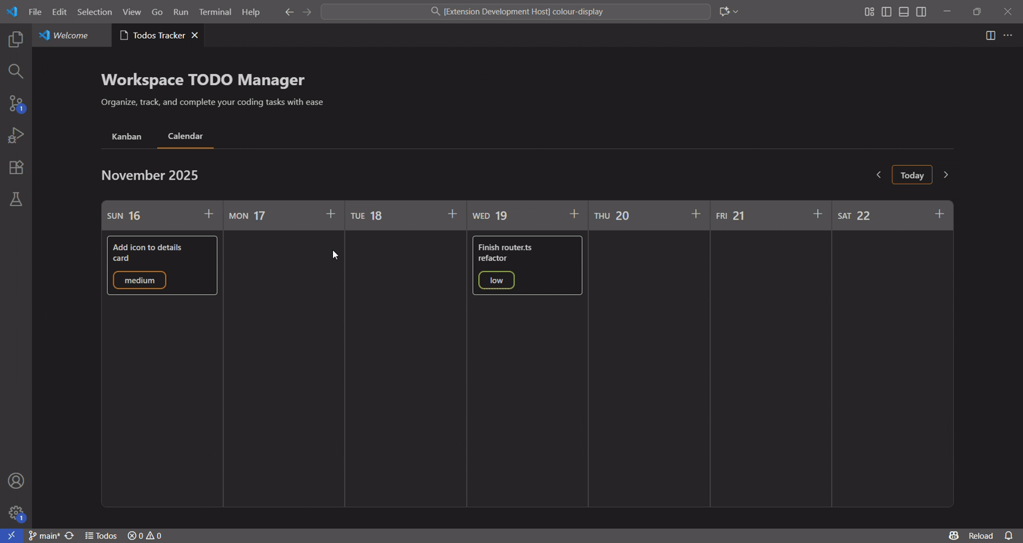The image size is (1023, 543).
Task: Sync changes on the main branch
Action: pos(68,536)
